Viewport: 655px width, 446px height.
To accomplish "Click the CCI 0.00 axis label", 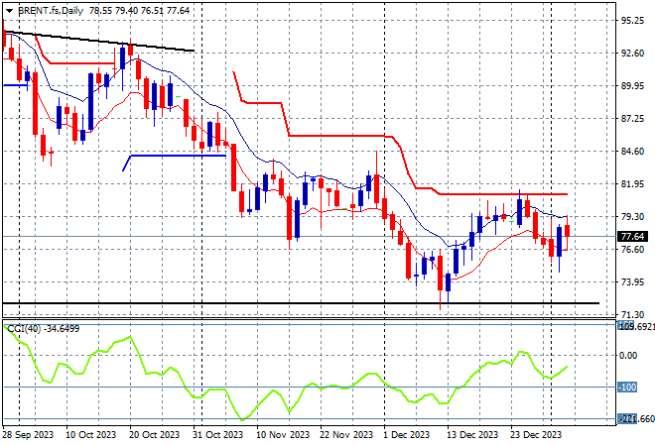I will pyautogui.click(x=628, y=356).
